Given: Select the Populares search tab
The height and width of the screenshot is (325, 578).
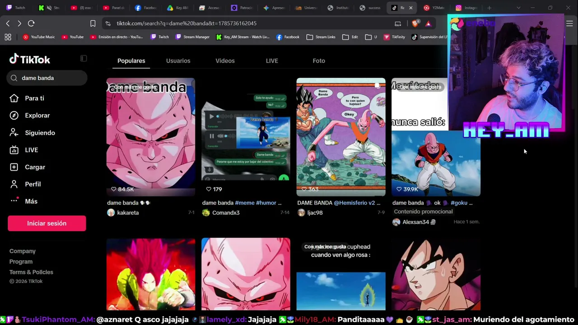Looking at the screenshot, I should [131, 61].
